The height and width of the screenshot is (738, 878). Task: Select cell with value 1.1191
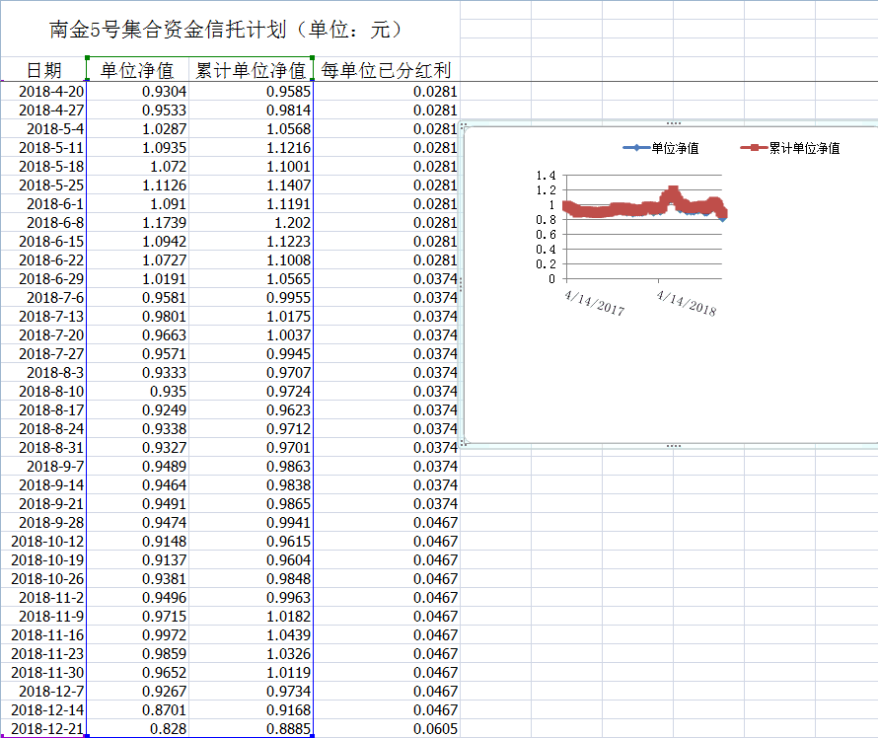point(251,204)
